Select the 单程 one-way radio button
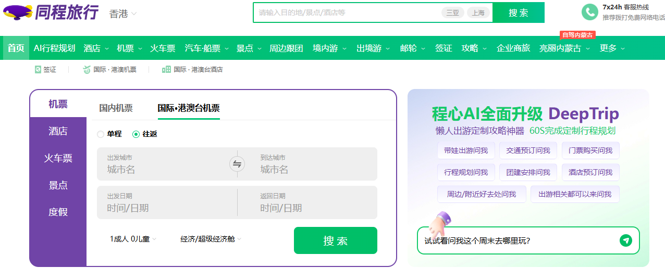 (x=101, y=134)
